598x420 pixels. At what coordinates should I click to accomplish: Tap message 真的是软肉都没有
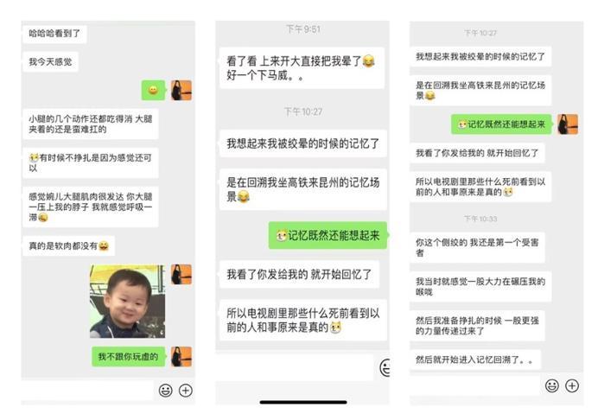point(68,246)
